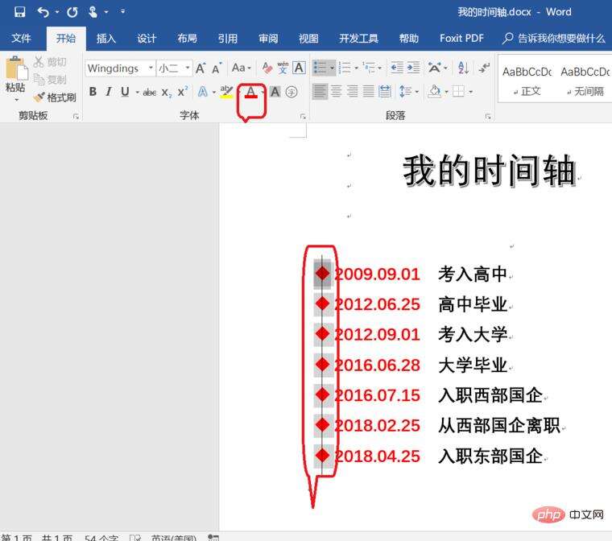Click the shading paint bucket
The image size is (612, 541).
coord(434,92)
